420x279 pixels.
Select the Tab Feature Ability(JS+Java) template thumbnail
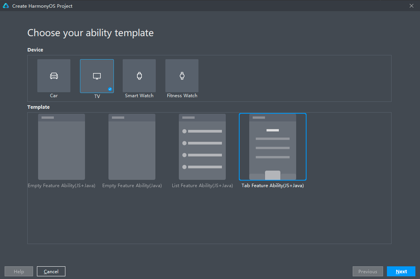pyautogui.click(x=273, y=147)
